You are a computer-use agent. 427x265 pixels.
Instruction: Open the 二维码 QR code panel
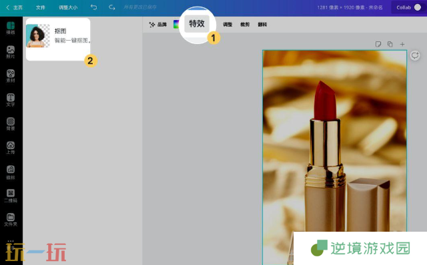[11, 196]
